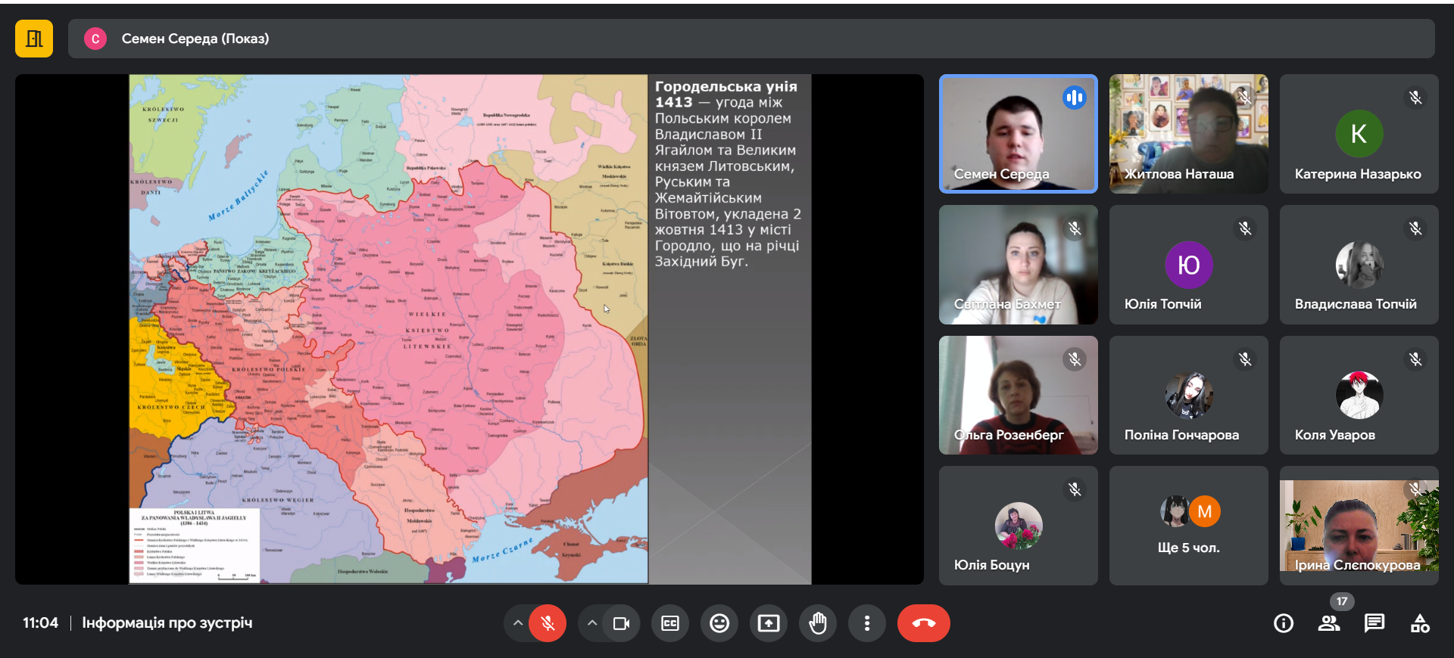Open the activities shapes icon
1454x658 pixels.
click(1420, 623)
